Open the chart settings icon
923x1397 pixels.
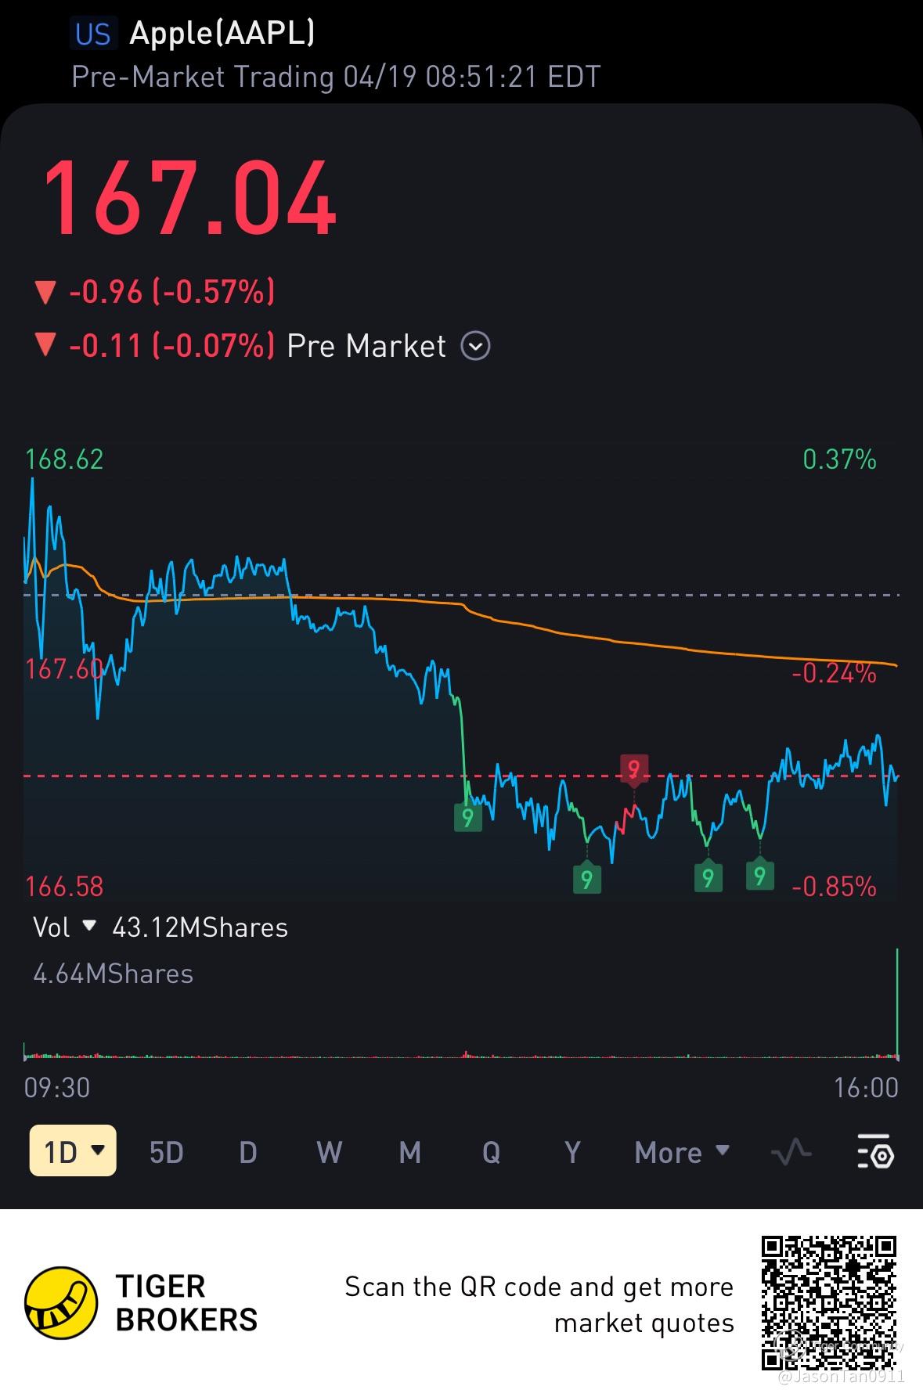pos(875,1151)
